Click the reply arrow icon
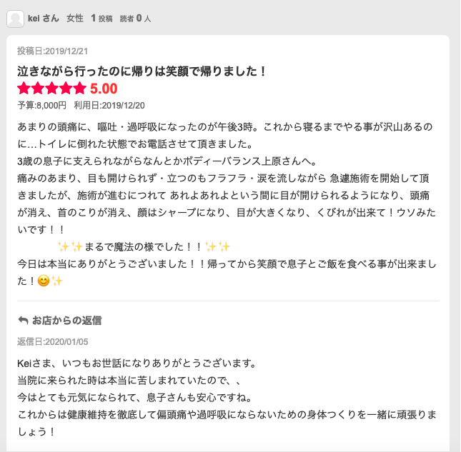The image size is (461, 452). [23, 320]
